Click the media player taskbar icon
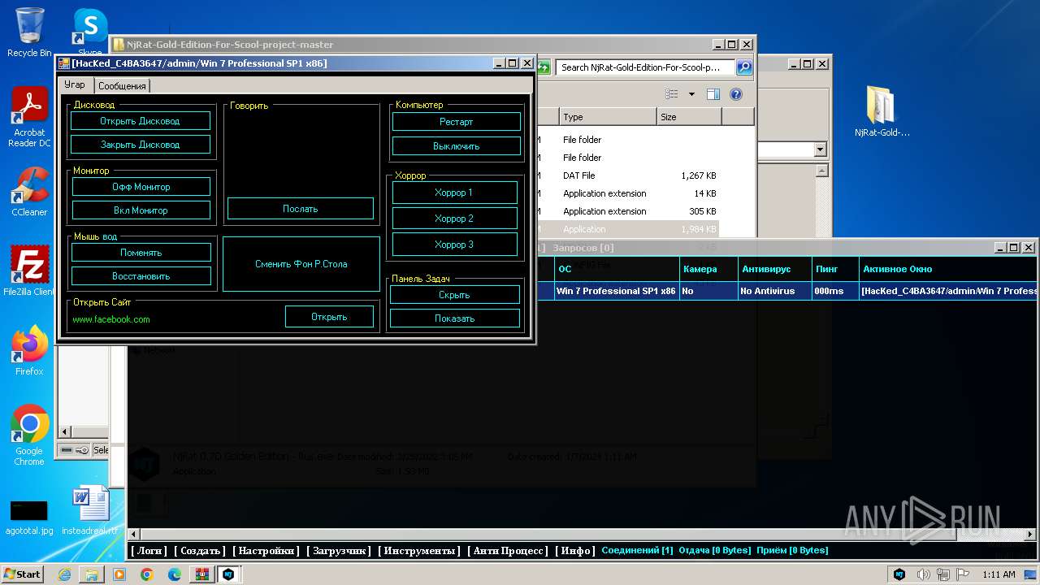Image resolution: width=1040 pixels, height=585 pixels. tap(119, 574)
